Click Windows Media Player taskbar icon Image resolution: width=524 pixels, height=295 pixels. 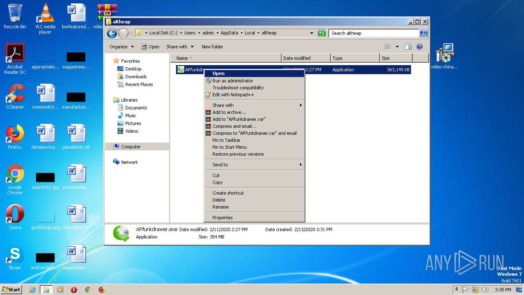pos(60,290)
